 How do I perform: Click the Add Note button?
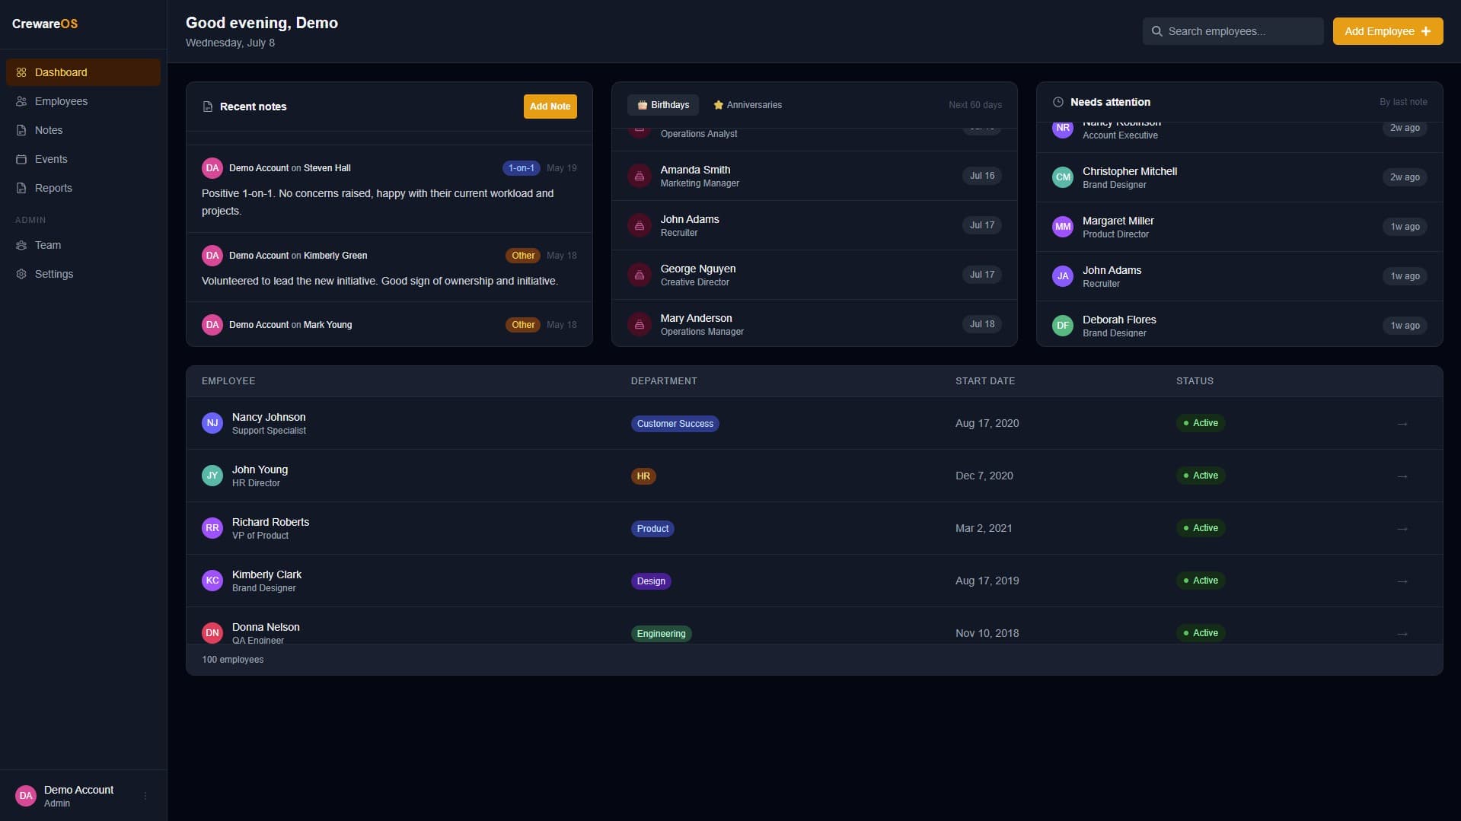pyautogui.click(x=550, y=107)
